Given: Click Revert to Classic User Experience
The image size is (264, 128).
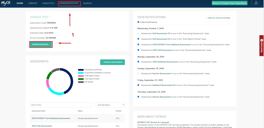Looking at the screenshot, I should pos(229,3).
